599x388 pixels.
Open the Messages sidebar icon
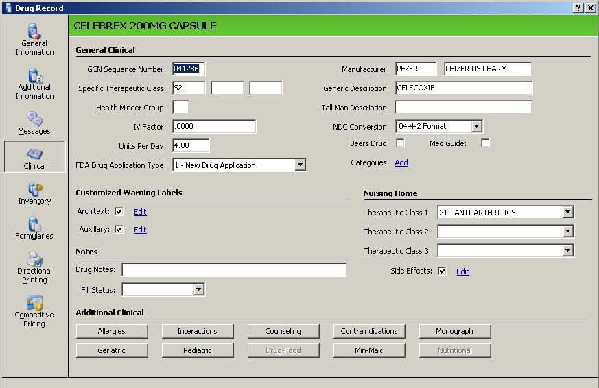(x=34, y=123)
